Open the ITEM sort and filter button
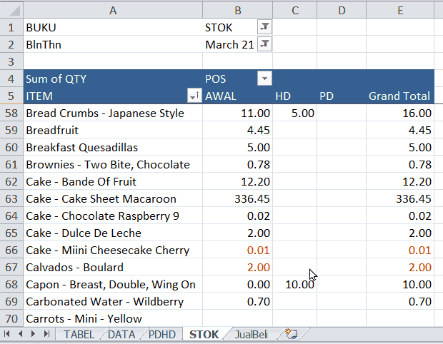 (x=194, y=96)
